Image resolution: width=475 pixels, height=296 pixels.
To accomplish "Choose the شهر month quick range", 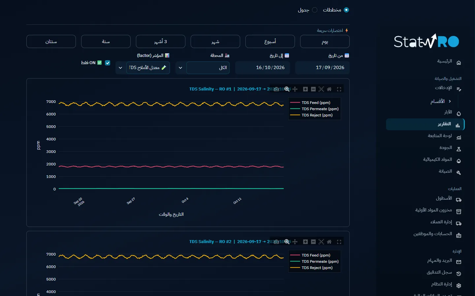I will 215,41.
